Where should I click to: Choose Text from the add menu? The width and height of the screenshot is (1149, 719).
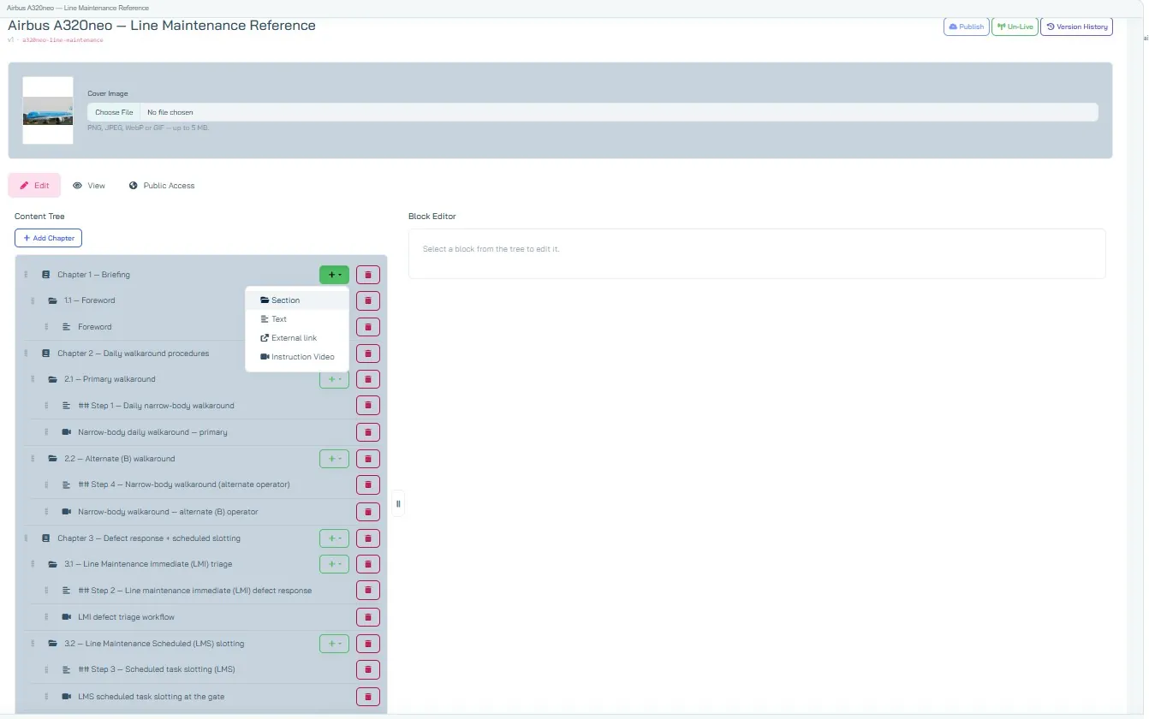297,319
